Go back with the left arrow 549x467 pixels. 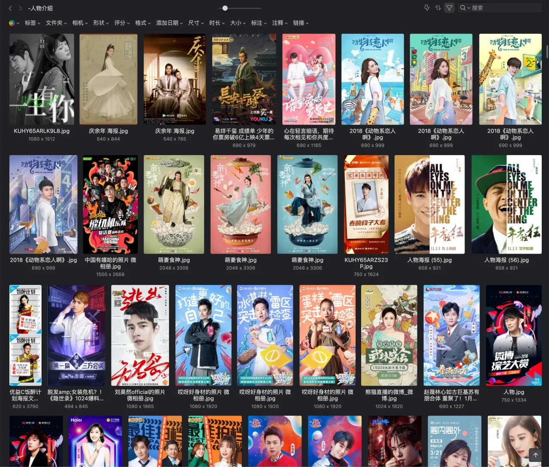click(x=10, y=8)
